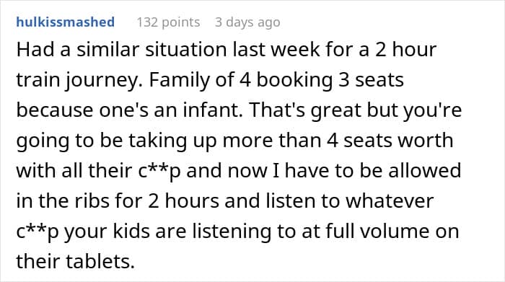The height and width of the screenshot is (282, 505).
Task: Click the censored 'c**p' before 'your kids'
Action: point(38,232)
